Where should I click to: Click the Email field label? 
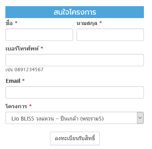coord(13,81)
